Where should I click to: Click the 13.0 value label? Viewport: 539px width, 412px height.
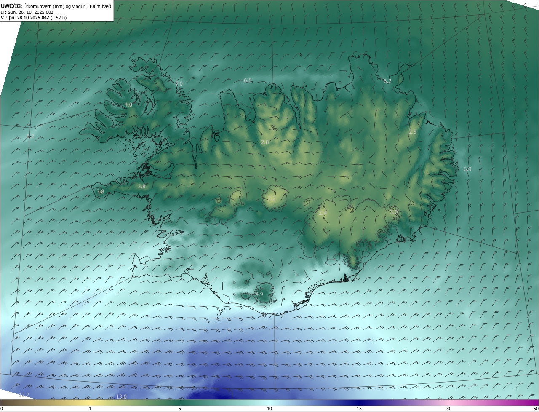pos(121,396)
